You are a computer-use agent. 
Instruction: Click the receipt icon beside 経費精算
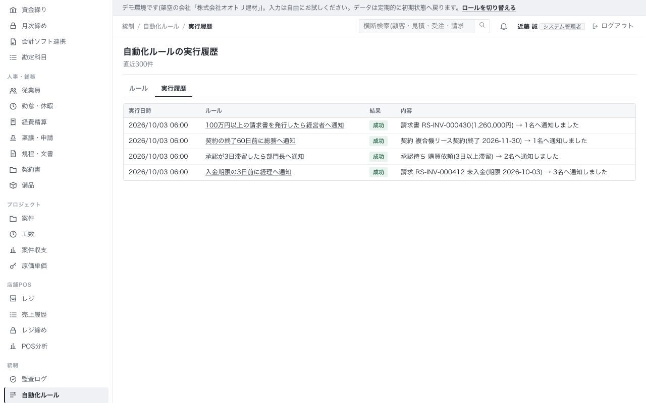[x=13, y=122]
